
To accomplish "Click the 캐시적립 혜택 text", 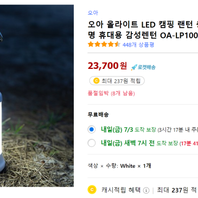I will [x=121, y=190].
